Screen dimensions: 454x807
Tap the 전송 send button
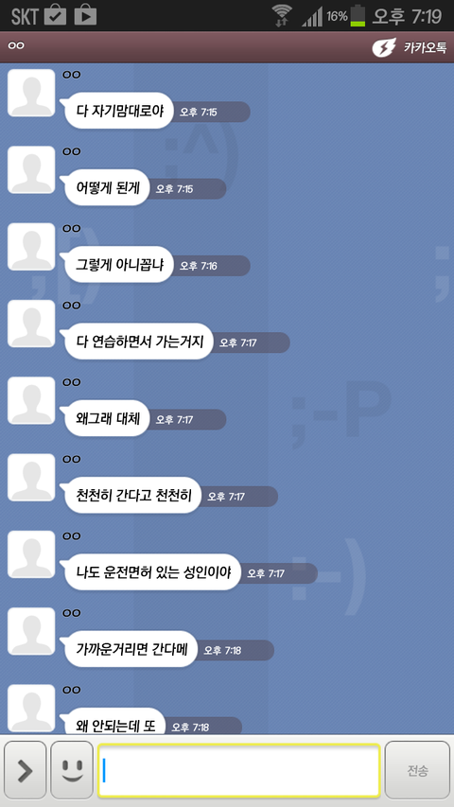(x=417, y=770)
